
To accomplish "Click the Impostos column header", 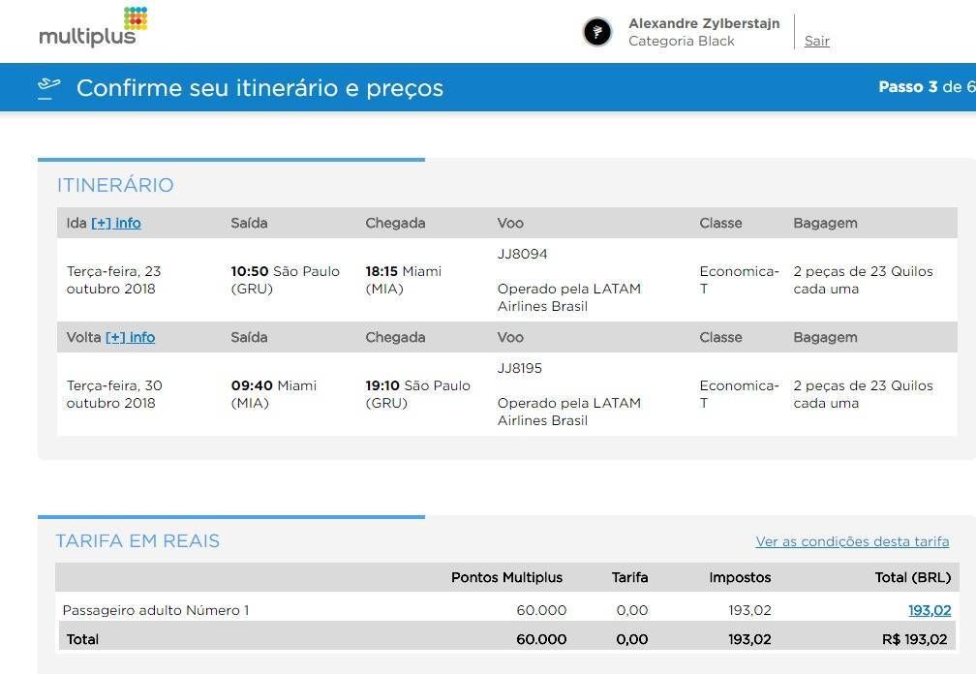I will 740,577.
